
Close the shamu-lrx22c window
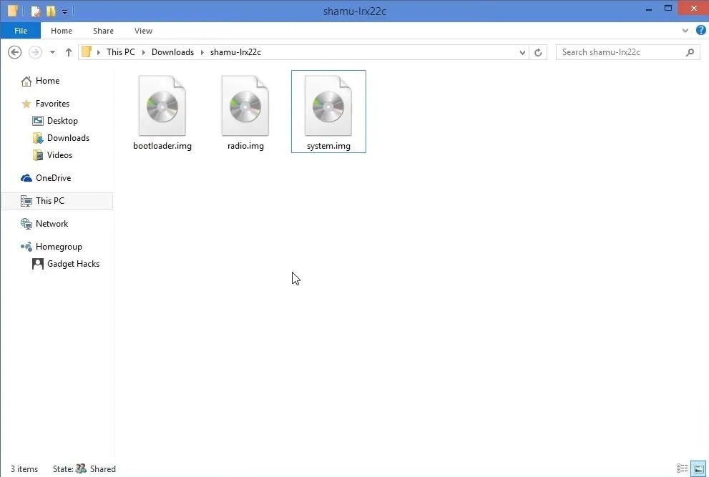[694, 9]
